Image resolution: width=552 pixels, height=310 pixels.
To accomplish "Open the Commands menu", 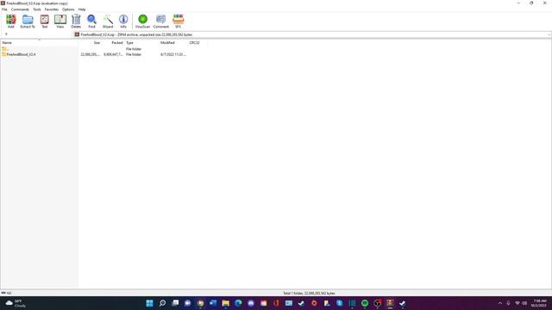I will (x=20, y=9).
